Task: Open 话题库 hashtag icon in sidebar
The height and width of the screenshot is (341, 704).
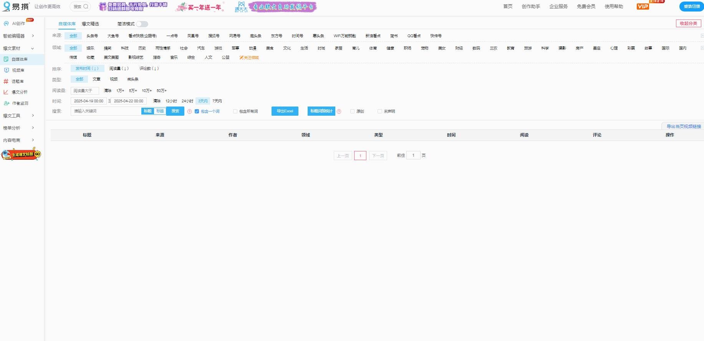Action: pyautogui.click(x=6, y=81)
